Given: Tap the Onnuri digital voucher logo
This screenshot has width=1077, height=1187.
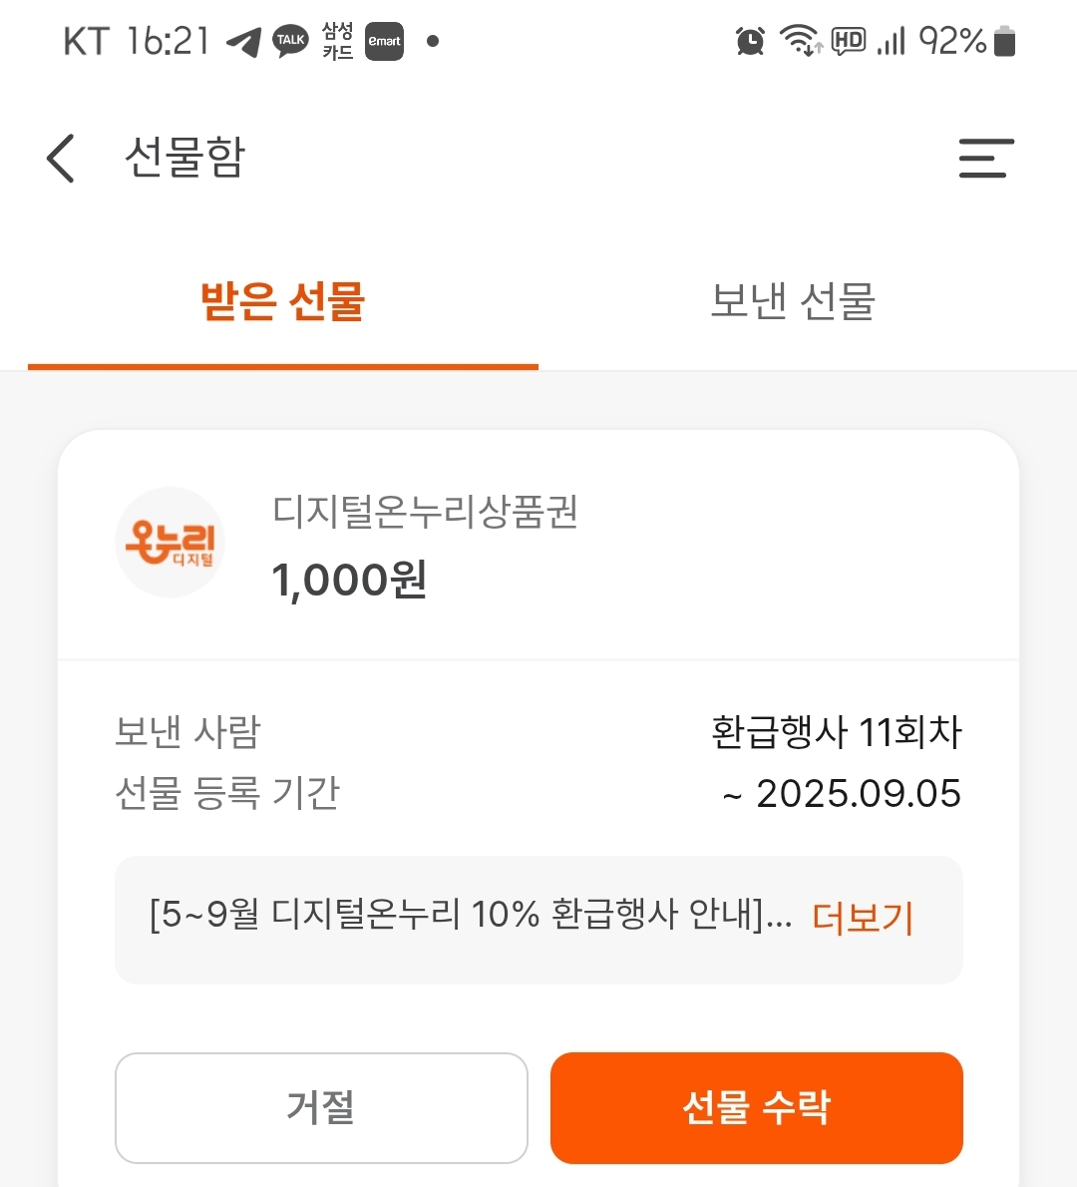Looking at the screenshot, I should [x=171, y=542].
